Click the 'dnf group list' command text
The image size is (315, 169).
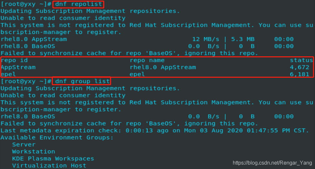pyautogui.click(x=82, y=81)
